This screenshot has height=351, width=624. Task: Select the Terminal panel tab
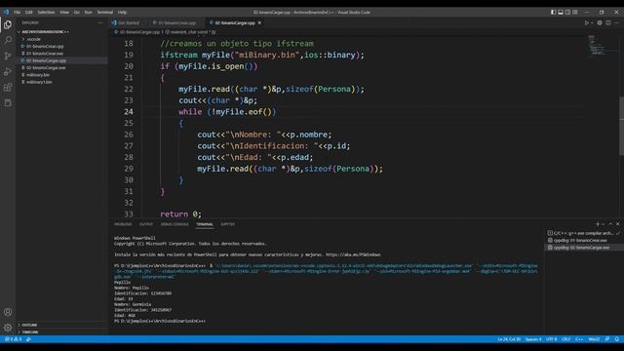[x=205, y=224]
